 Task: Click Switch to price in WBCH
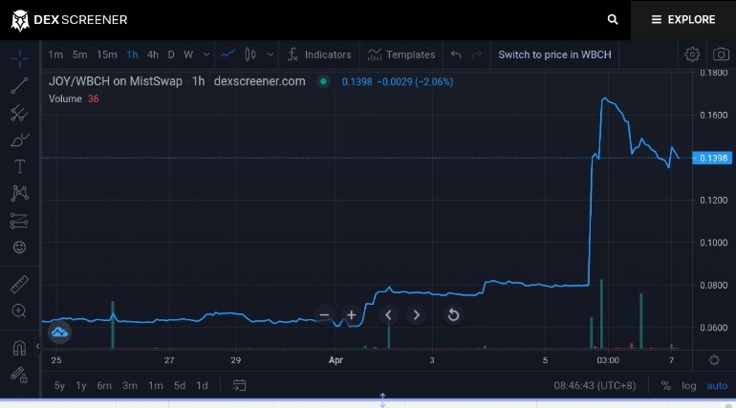[554, 54]
